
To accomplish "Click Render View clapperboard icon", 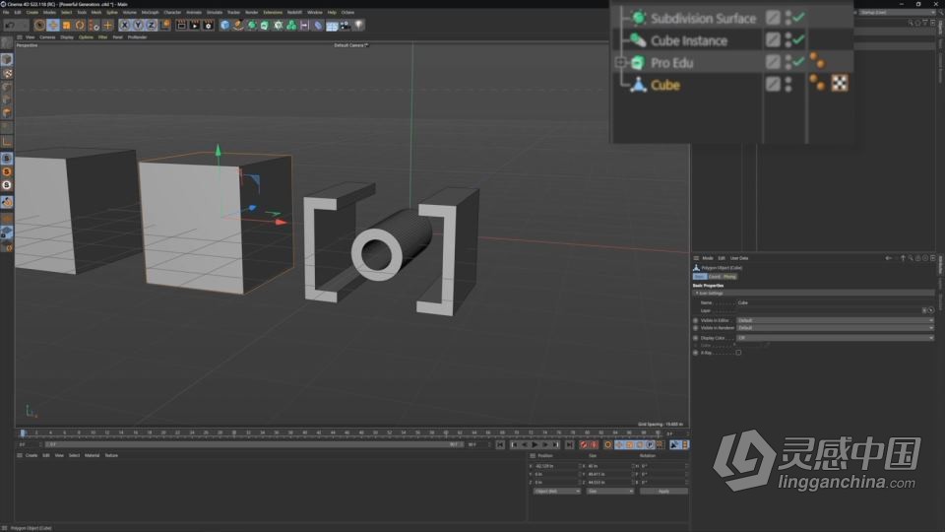I will click(181, 26).
